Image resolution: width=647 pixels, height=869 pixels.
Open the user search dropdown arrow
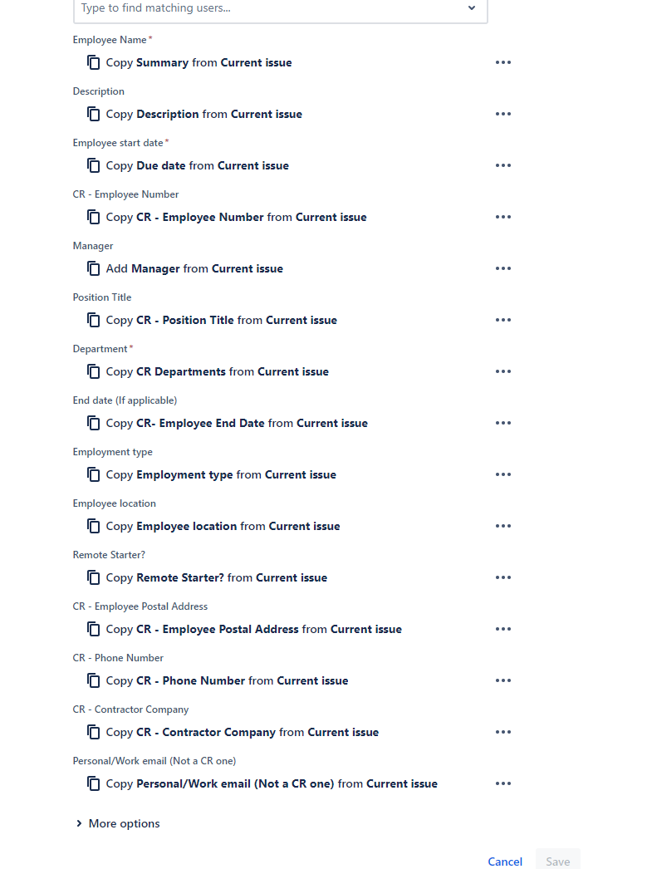click(x=471, y=7)
